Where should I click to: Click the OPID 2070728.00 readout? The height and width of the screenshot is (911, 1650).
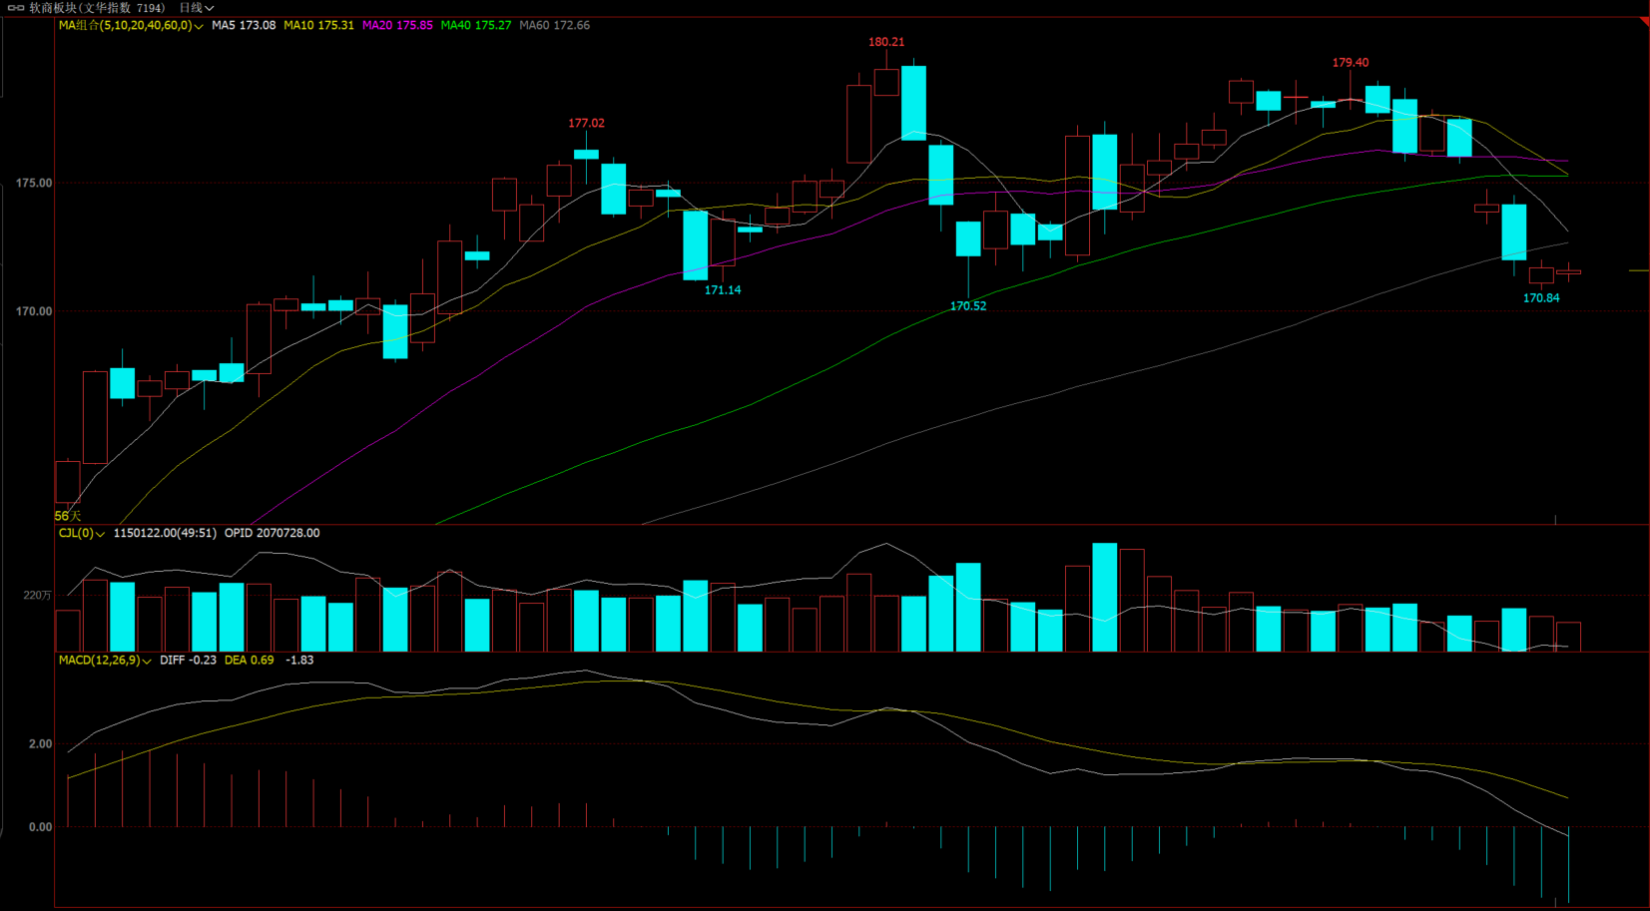[x=272, y=534]
